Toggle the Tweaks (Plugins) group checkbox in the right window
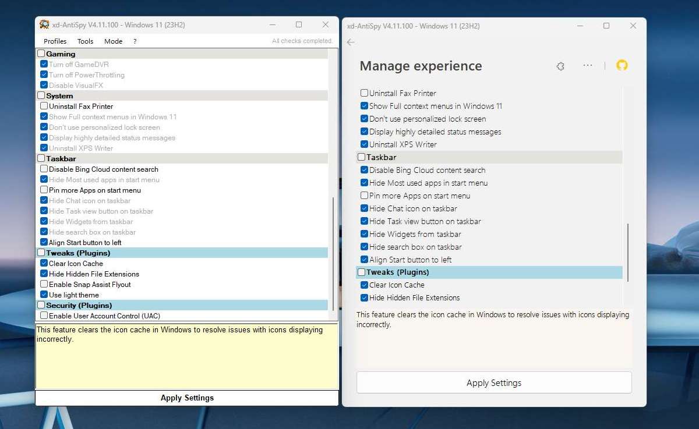The width and height of the screenshot is (699, 429). [362, 272]
